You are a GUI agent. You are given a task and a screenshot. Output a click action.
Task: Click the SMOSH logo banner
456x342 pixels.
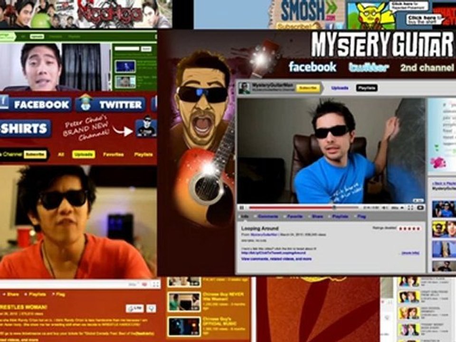tap(309, 11)
